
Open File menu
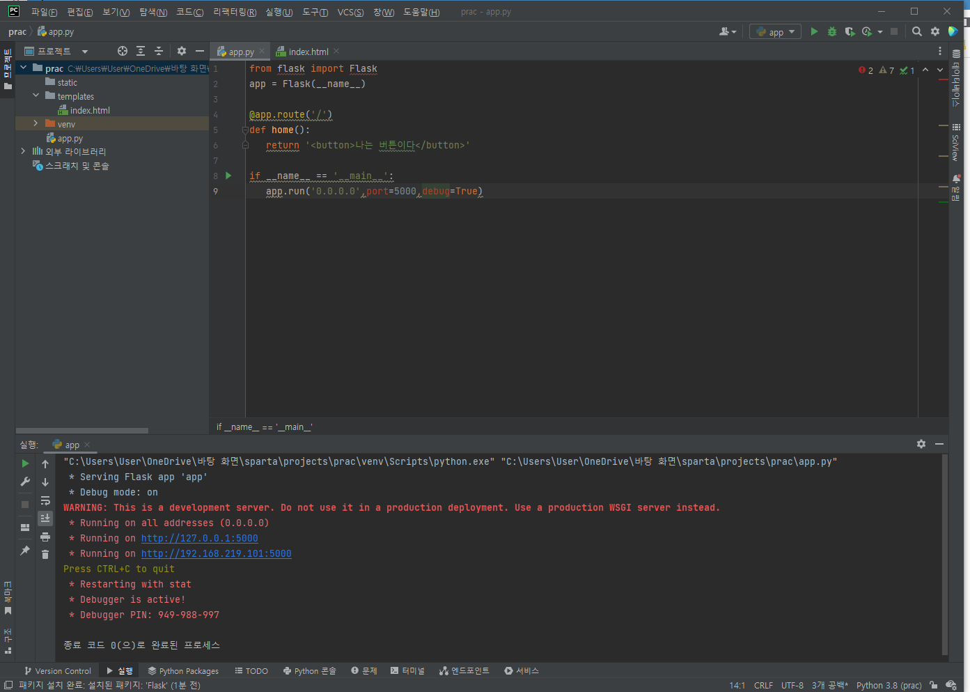(x=44, y=12)
